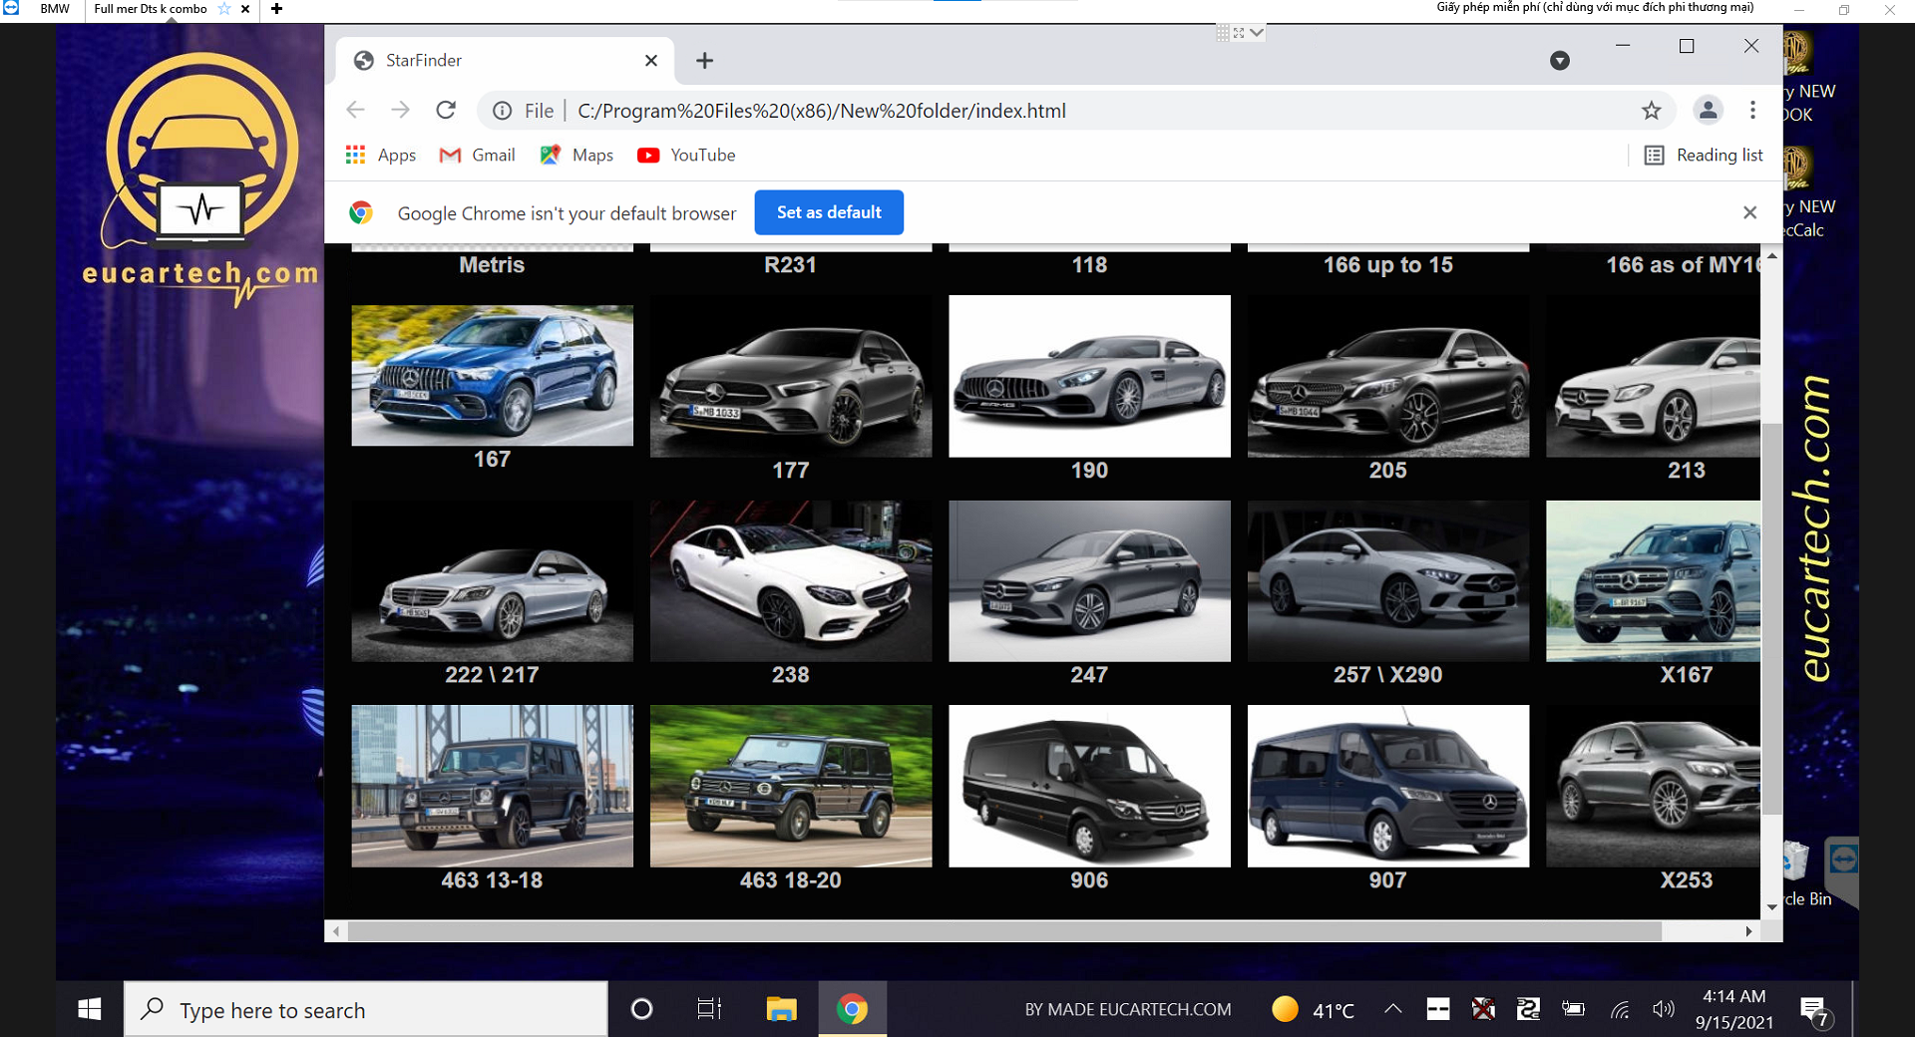Click the page horizontal scrollbar
Screen dimensions: 1915x1037
tap(1004, 931)
